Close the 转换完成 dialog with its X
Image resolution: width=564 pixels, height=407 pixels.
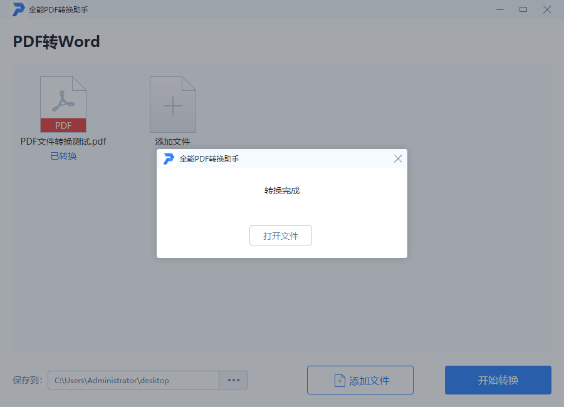pyautogui.click(x=398, y=158)
